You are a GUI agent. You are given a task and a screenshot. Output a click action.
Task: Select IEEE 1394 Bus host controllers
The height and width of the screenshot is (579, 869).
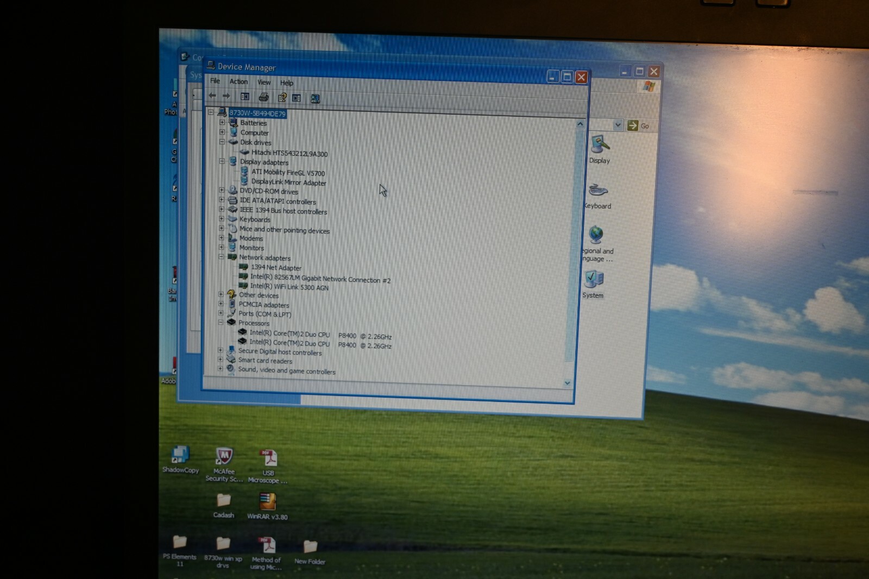coord(284,211)
